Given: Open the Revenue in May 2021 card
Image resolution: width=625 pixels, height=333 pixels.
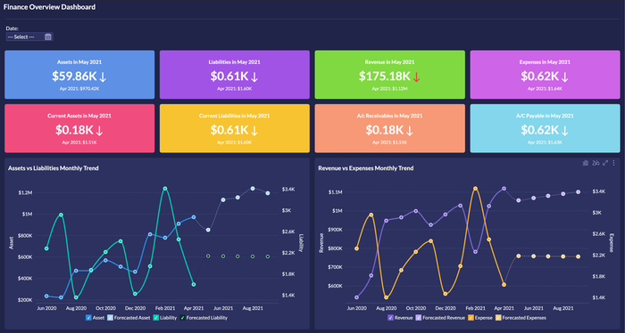Looking at the screenshot, I should point(389,74).
